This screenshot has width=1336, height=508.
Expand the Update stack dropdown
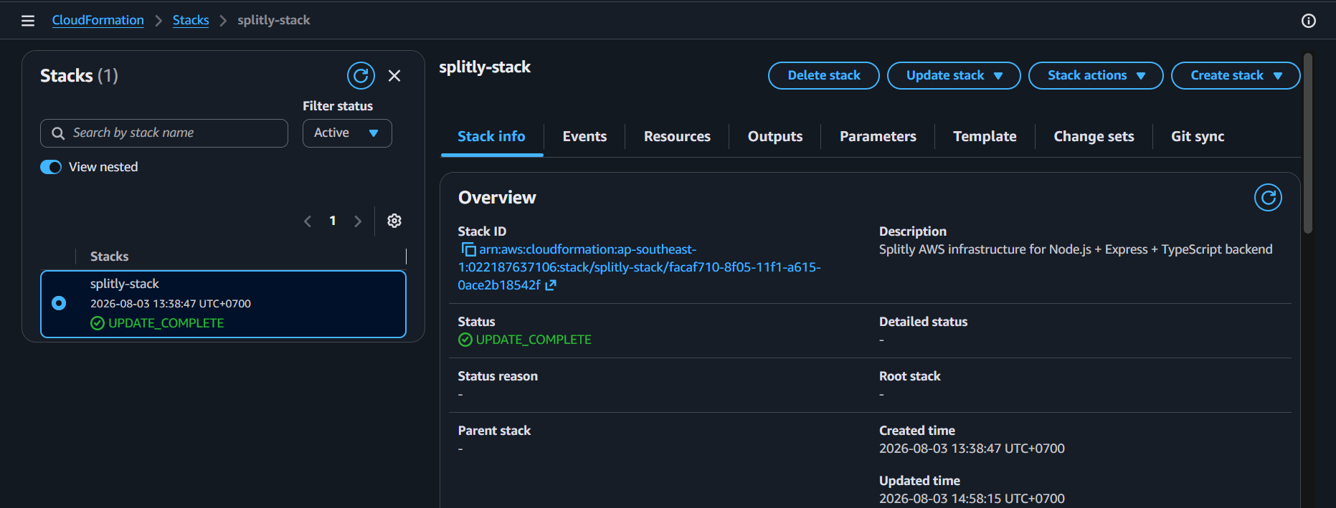(x=954, y=75)
